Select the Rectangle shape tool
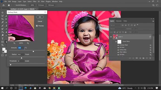161x90 pixels. (x=3, y=42)
